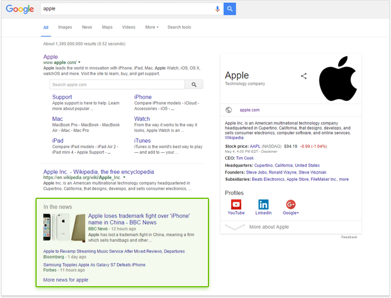The image size is (391, 298).
Task: Click the iPhone news thumbnail image
Action: pos(64,227)
